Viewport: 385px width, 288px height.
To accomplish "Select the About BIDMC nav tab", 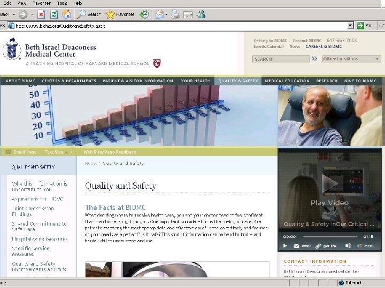I will (x=20, y=81).
